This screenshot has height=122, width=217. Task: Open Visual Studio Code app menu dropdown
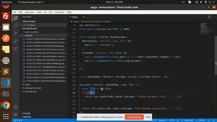[30, 2]
